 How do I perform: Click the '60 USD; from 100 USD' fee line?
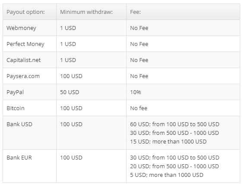175,124
